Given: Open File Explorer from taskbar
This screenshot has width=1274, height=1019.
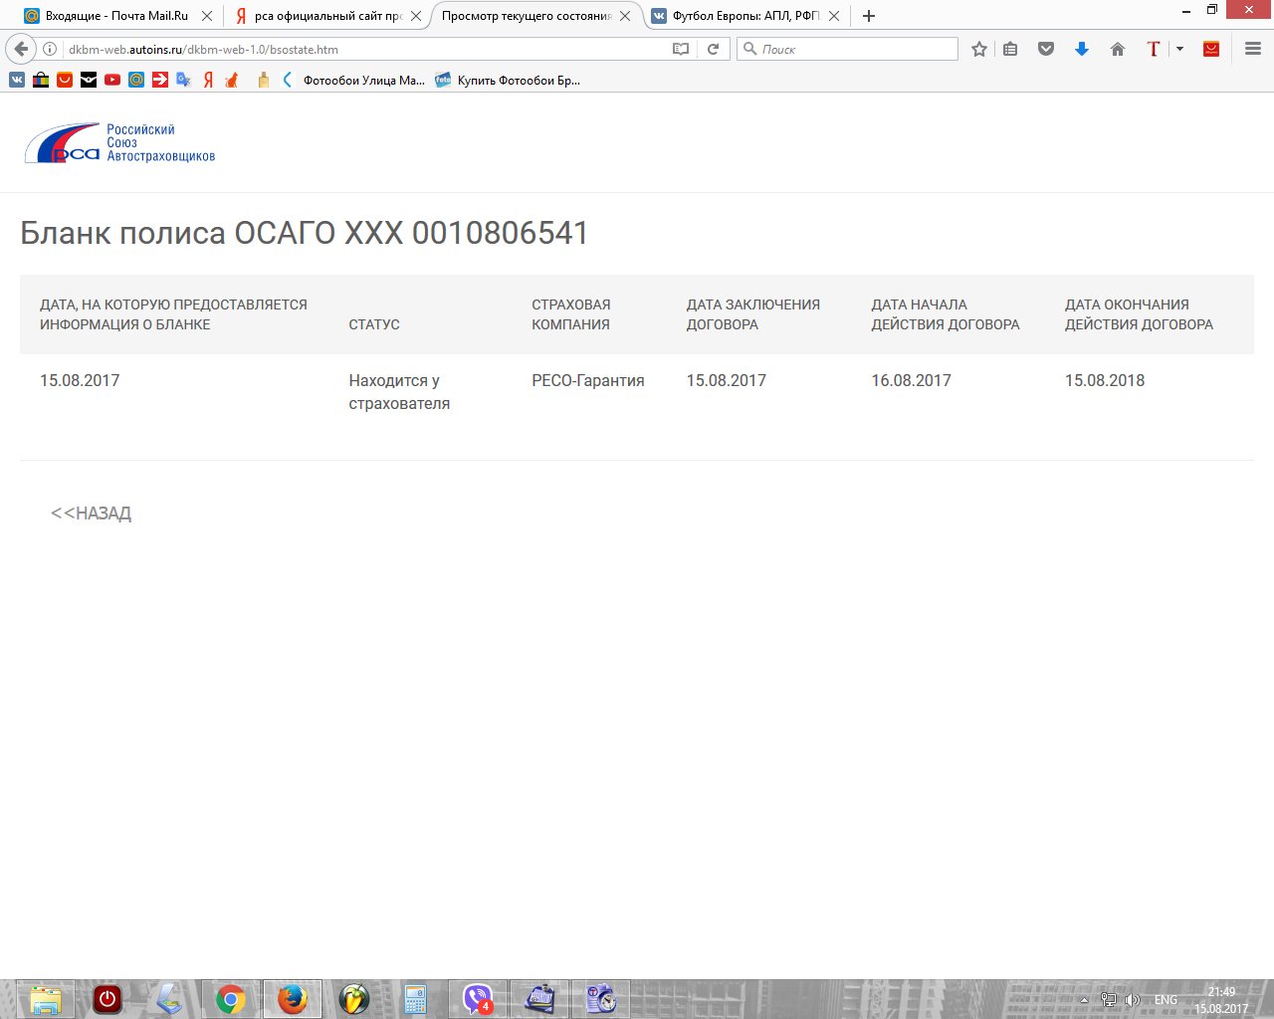Looking at the screenshot, I should pos(45,999).
